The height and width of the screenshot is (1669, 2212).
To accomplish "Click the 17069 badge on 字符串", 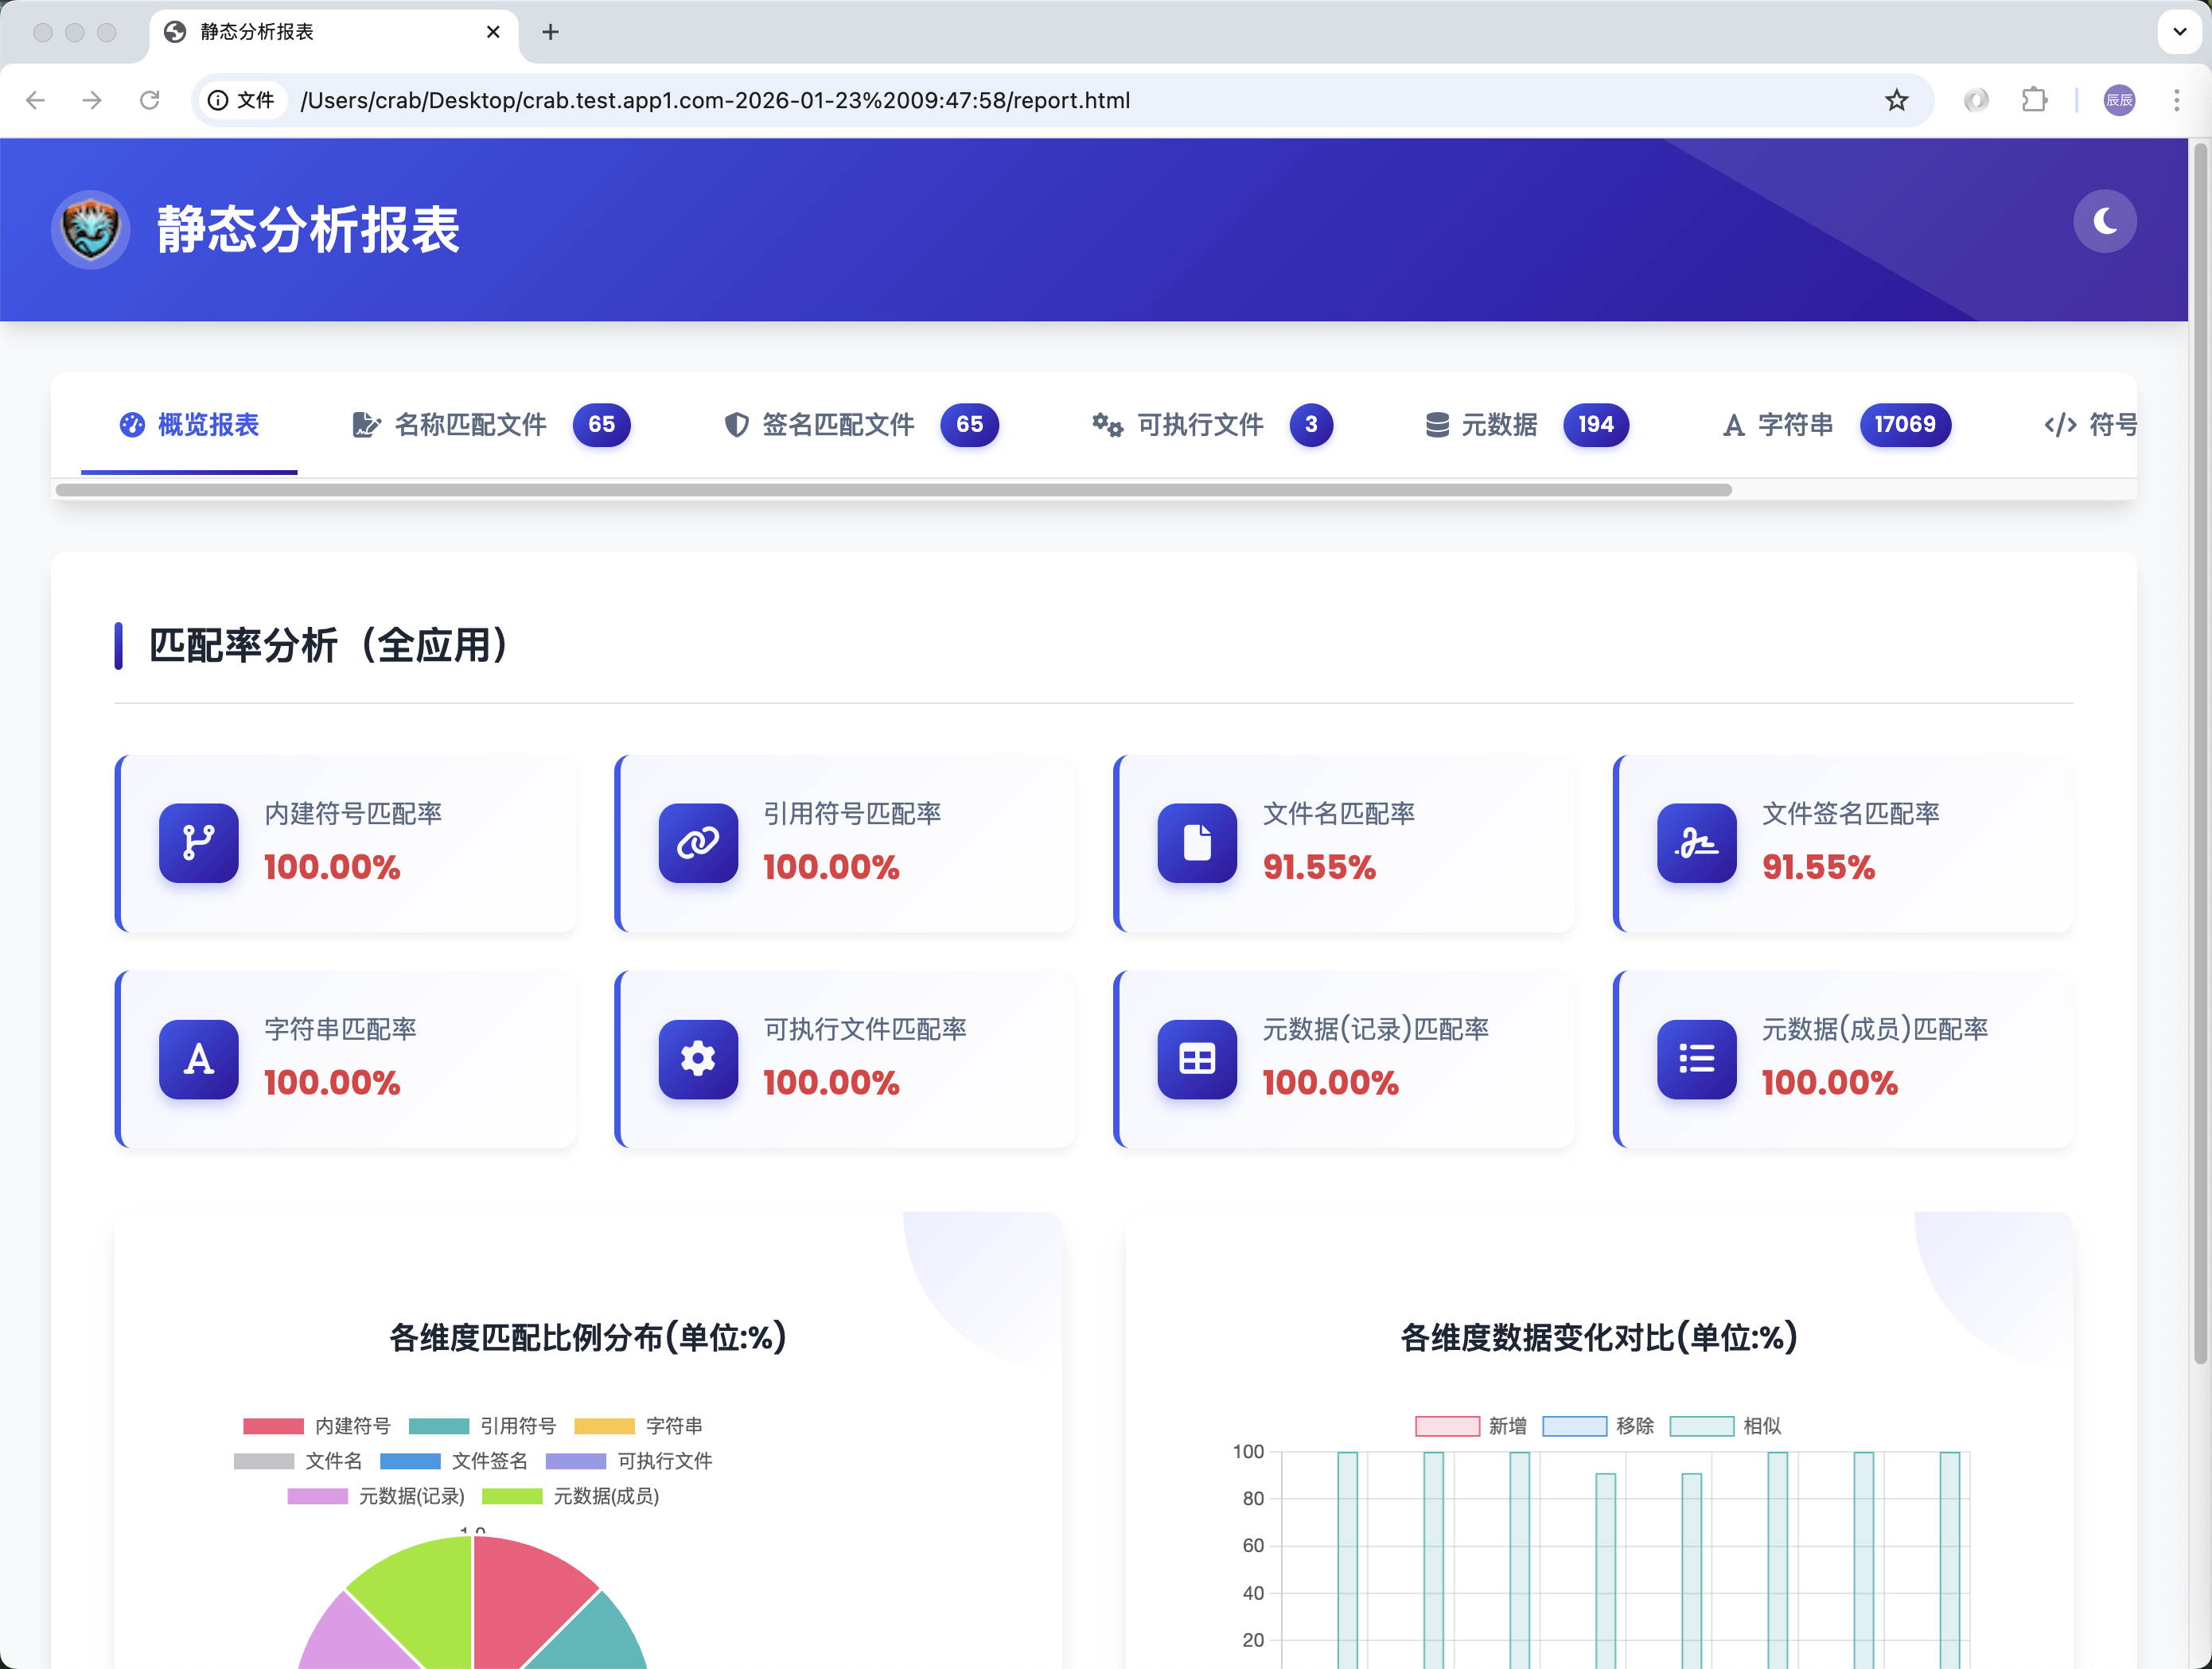I will (x=1904, y=425).
